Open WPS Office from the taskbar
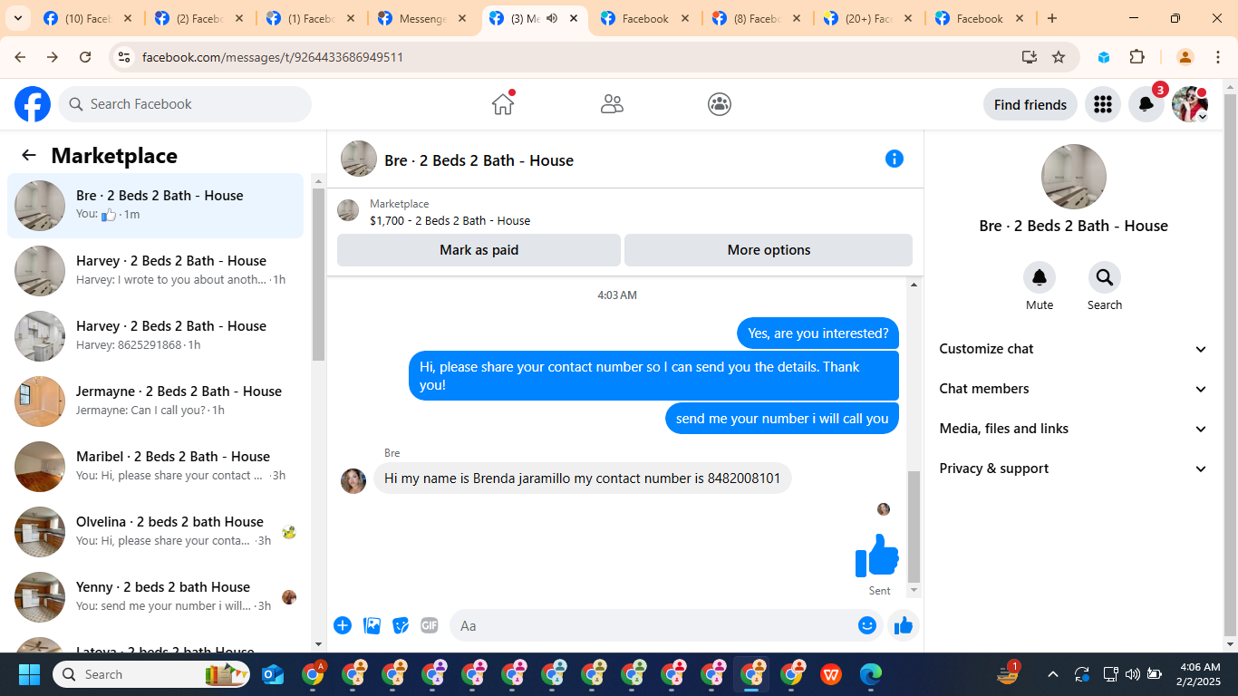The width and height of the screenshot is (1238, 696). pos(831,674)
